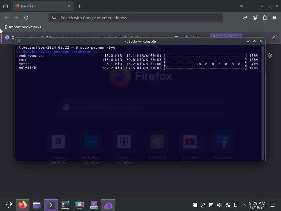281x211 pixels.
Task: Open Save to Pocket icon
Action: (245, 18)
